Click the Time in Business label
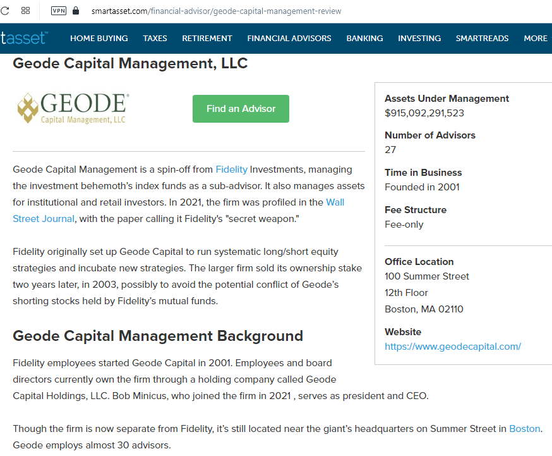 423,173
